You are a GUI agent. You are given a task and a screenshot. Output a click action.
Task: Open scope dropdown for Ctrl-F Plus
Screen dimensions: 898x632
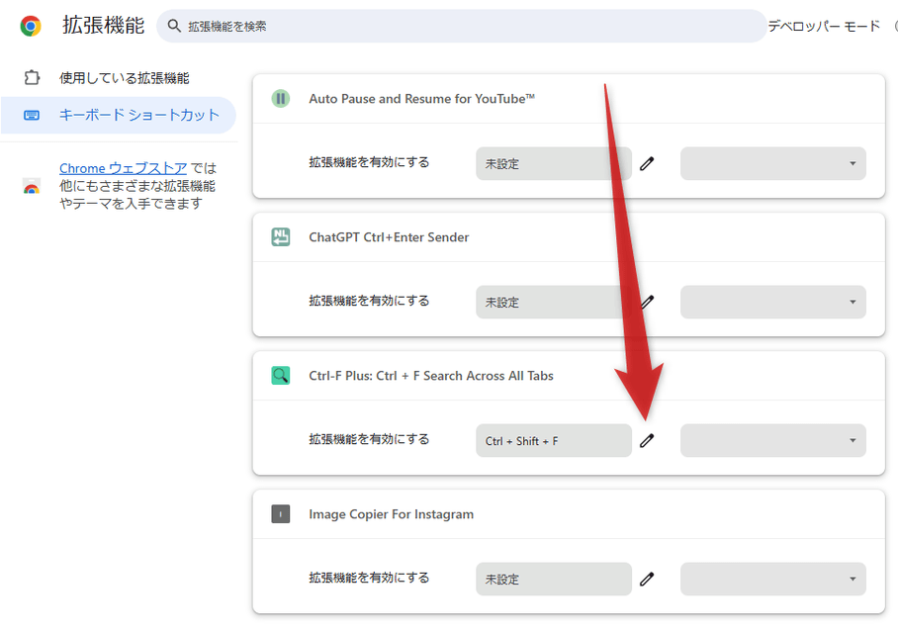tap(773, 441)
